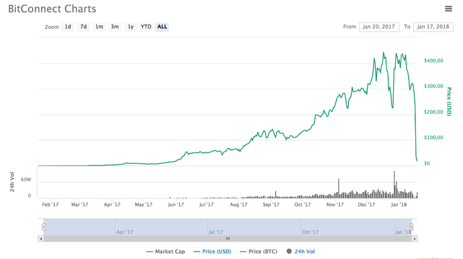Switch zoom to 3m
The width and height of the screenshot is (463, 259).
click(115, 27)
